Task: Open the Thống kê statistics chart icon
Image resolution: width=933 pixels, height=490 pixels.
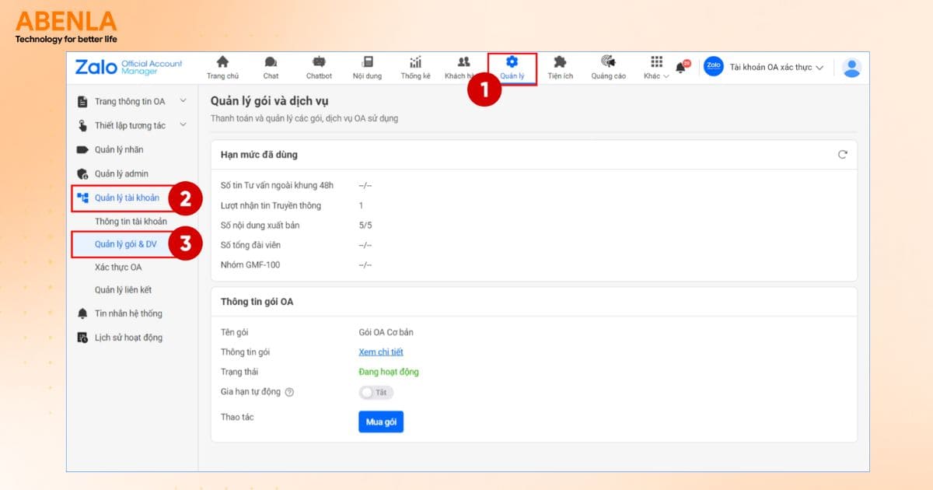Action: coord(415,62)
